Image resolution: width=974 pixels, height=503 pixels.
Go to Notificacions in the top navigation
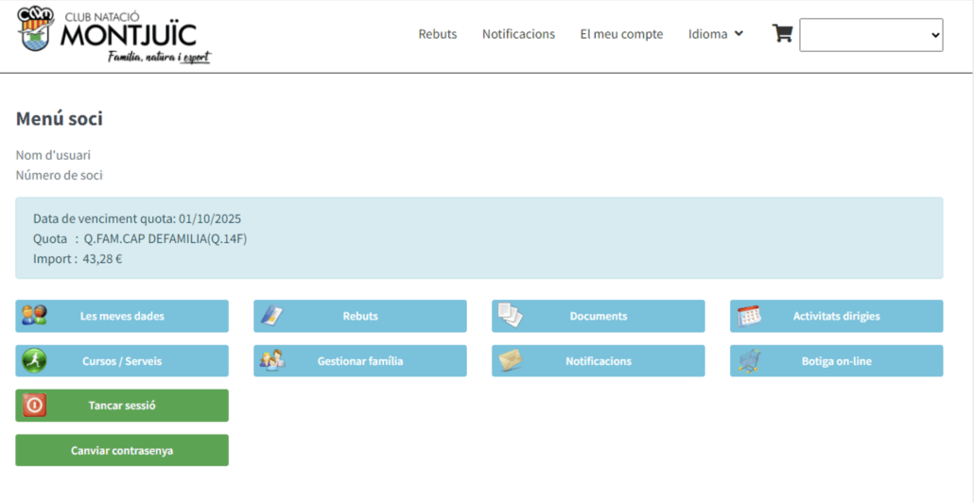(518, 34)
